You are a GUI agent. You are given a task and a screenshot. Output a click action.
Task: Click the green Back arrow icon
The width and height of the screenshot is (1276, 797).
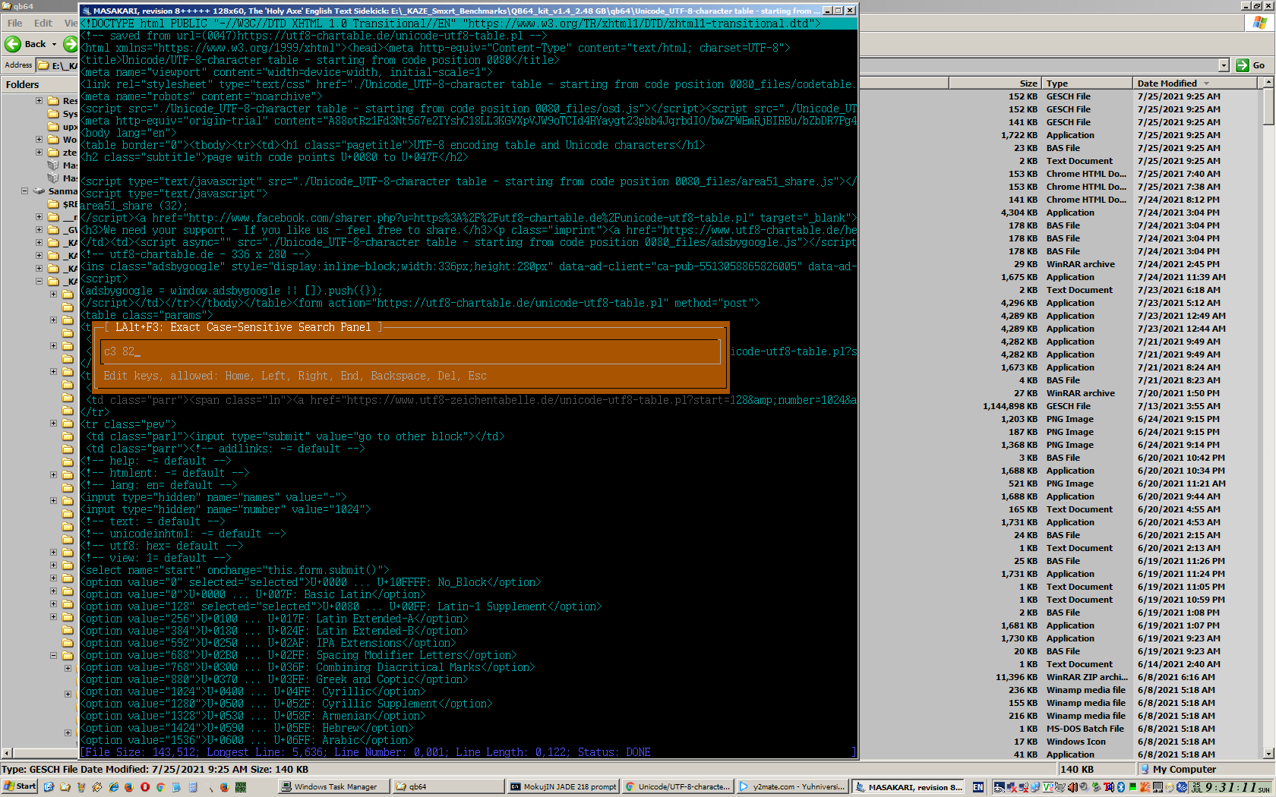pos(13,44)
